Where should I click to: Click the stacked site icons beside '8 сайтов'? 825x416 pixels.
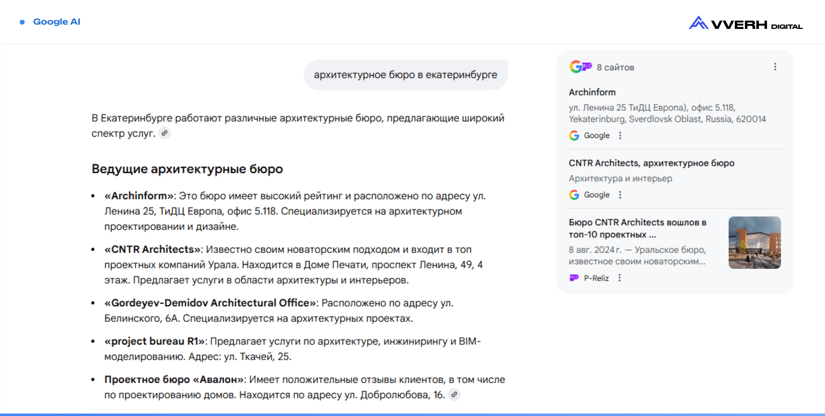click(x=581, y=67)
